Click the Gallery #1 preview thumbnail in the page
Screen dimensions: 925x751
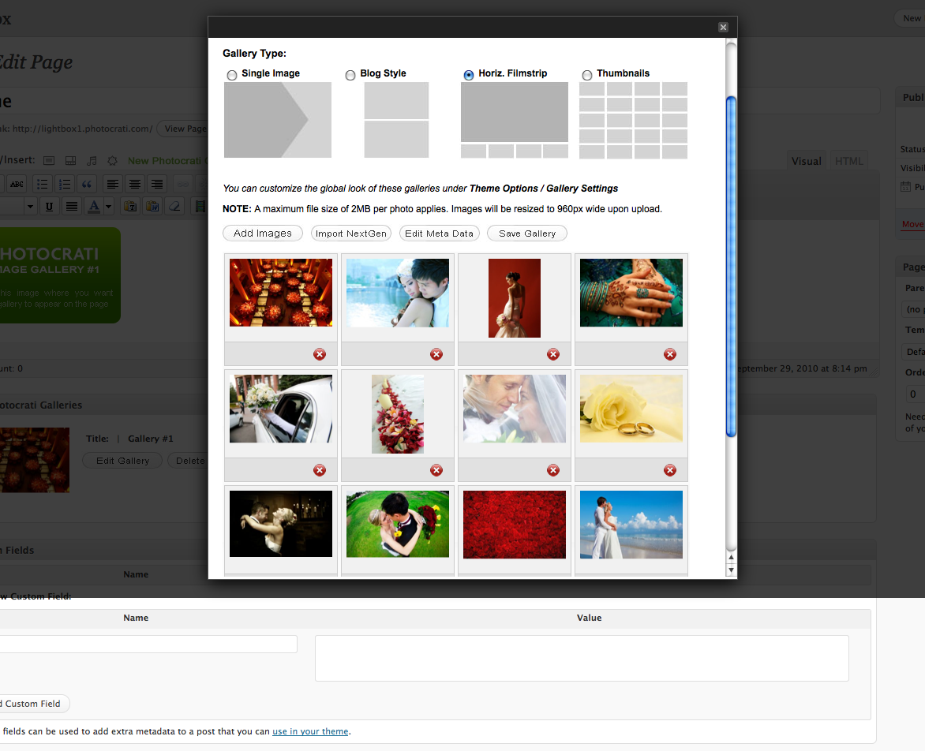35,460
